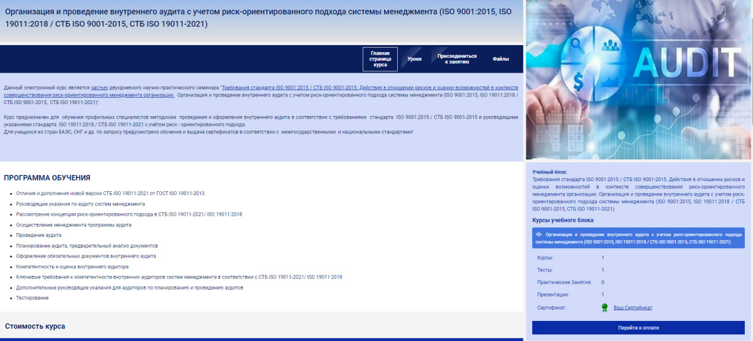Click the 'ПРОГРАММА ОБУЧЕНИЯ' section heading
753x341 pixels.
tap(47, 178)
